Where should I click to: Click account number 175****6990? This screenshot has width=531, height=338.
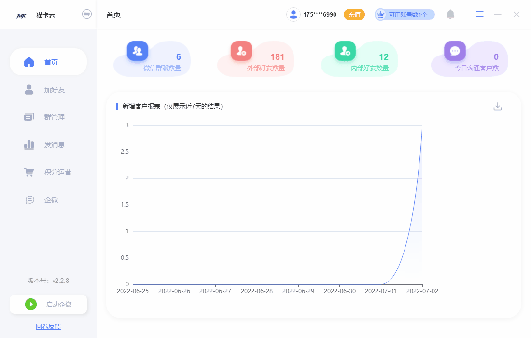[x=320, y=14]
